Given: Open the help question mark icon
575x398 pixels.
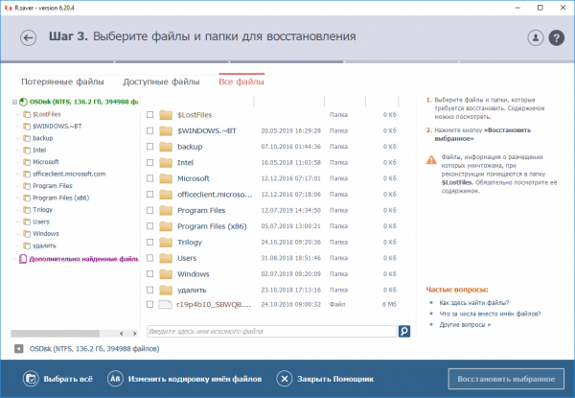Looking at the screenshot, I should pyautogui.click(x=556, y=37).
